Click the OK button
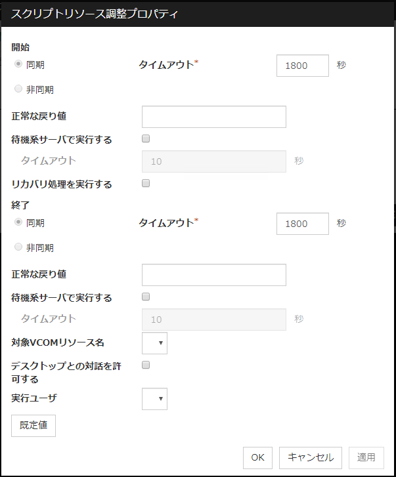The width and height of the screenshot is (396, 477). pos(257,458)
